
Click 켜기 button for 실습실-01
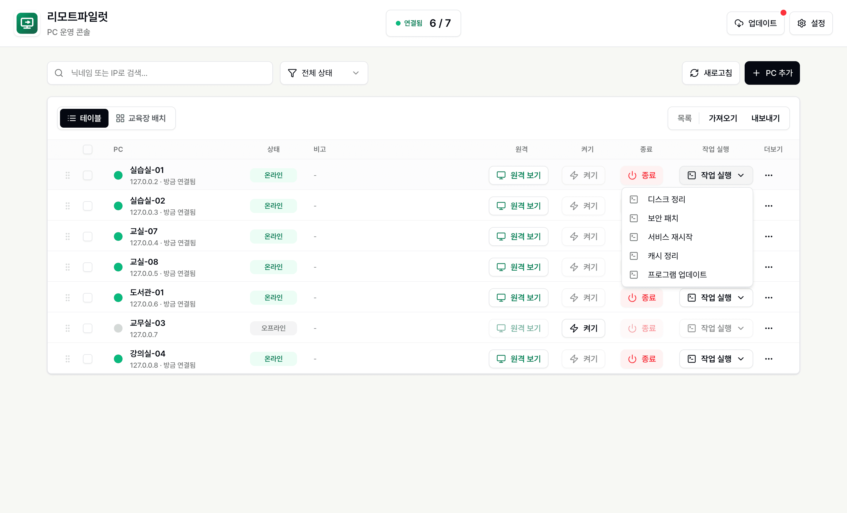(x=583, y=175)
